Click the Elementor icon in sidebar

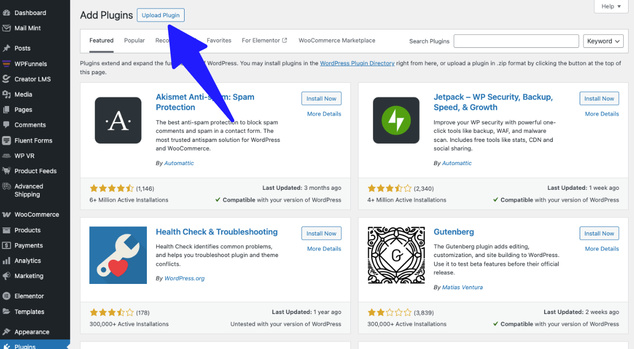click(x=6, y=296)
